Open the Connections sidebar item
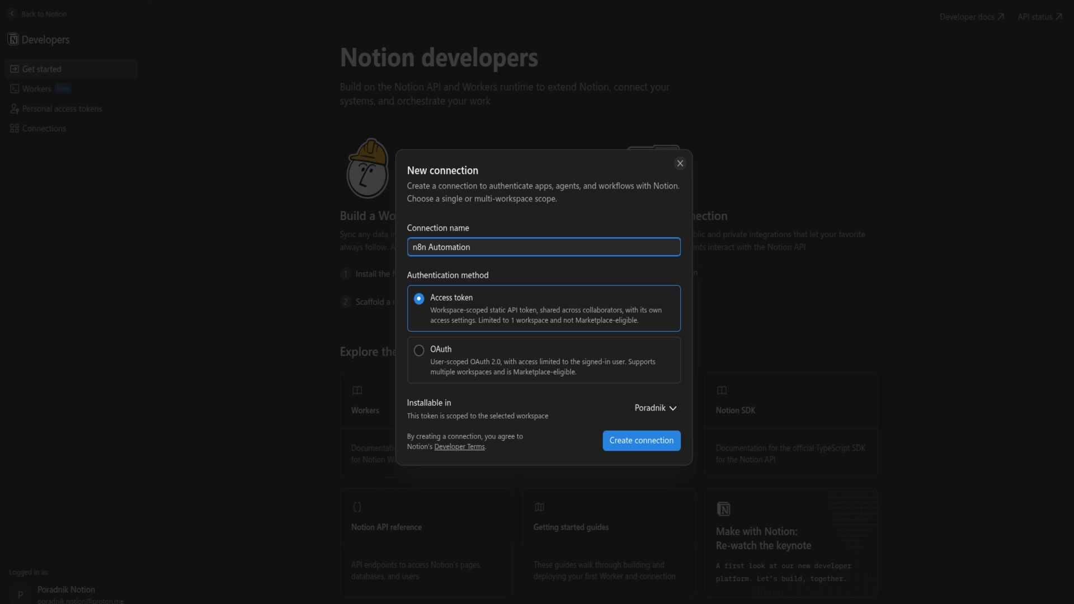The height and width of the screenshot is (604, 1074). pyautogui.click(x=71, y=129)
